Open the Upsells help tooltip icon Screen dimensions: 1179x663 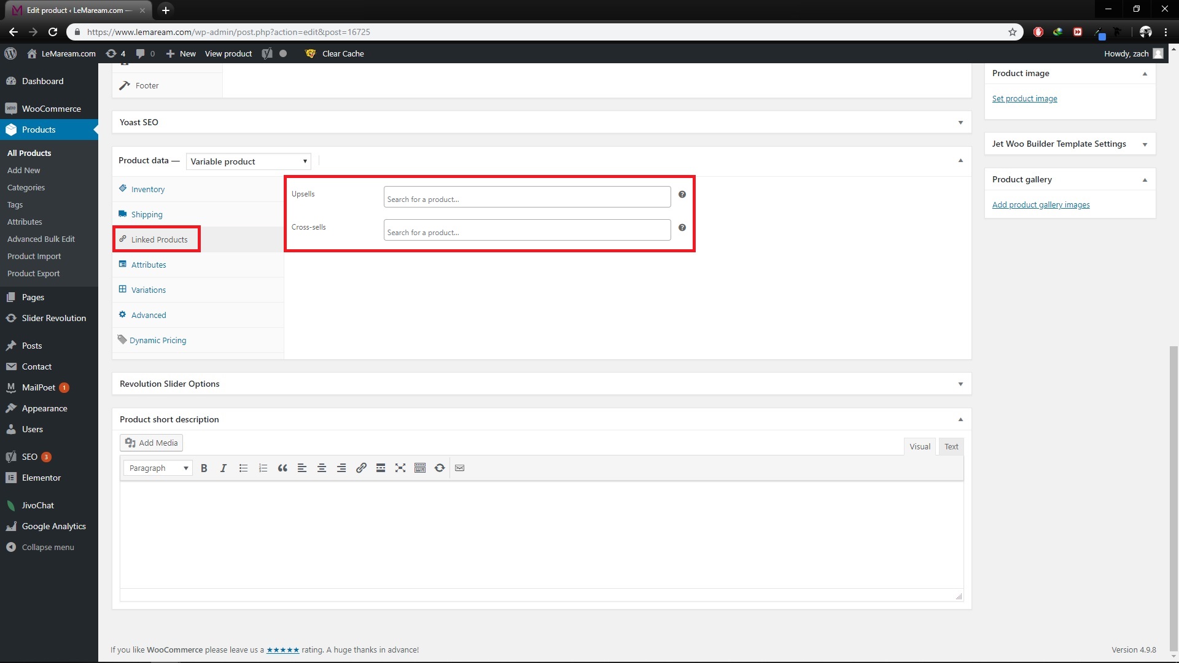682,195
